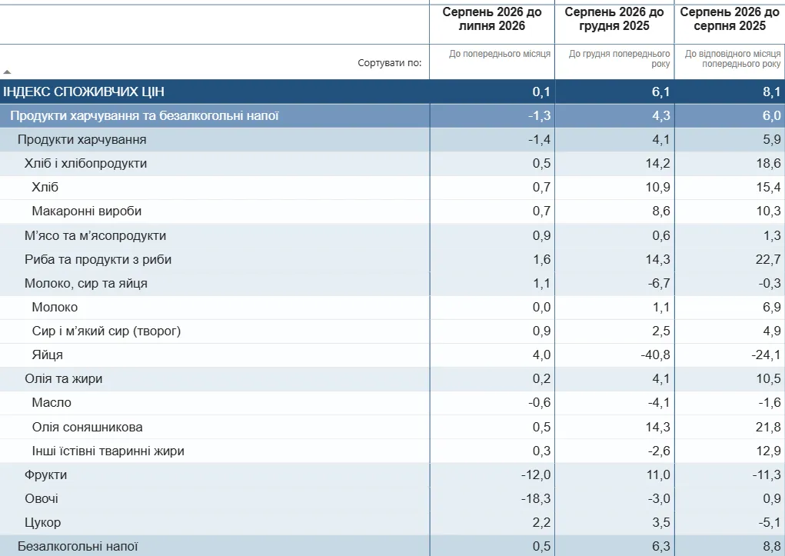This screenshot has height=556, width=785.
Task: Click value 21,8 in Олія соняшникова row
Action: point(769,428)
